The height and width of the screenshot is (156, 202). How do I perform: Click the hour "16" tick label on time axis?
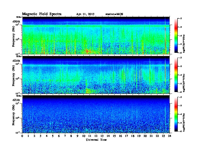[120, 136]
